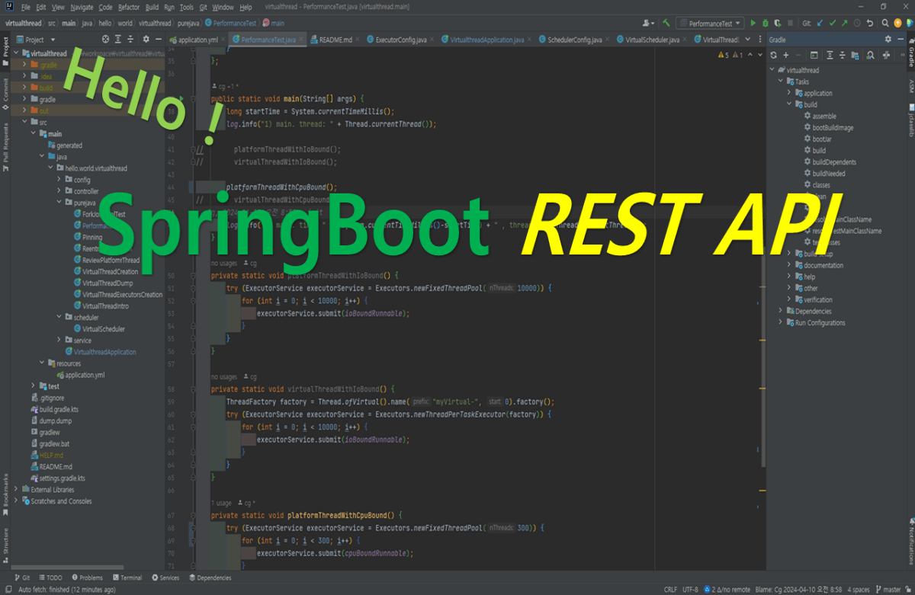The height and width of the screenshot is (595, 915).
Task: Toggle Gradle offline mode icon
Action: (x=886, y=55)
